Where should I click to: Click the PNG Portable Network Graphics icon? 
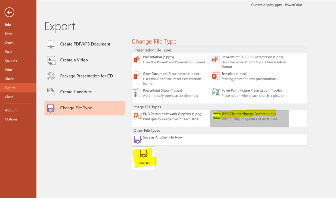click(x=137, y=116)
